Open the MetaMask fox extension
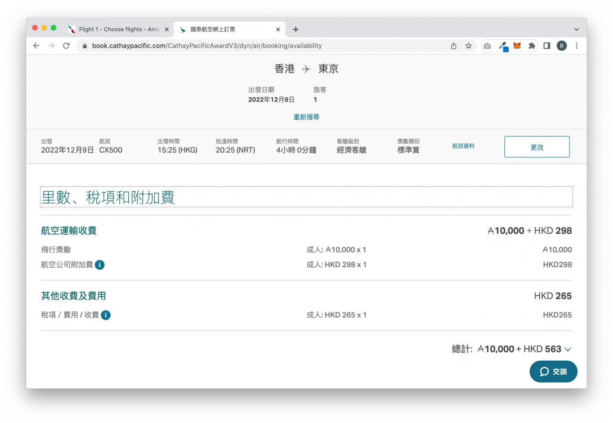 (x=517, y=46)
